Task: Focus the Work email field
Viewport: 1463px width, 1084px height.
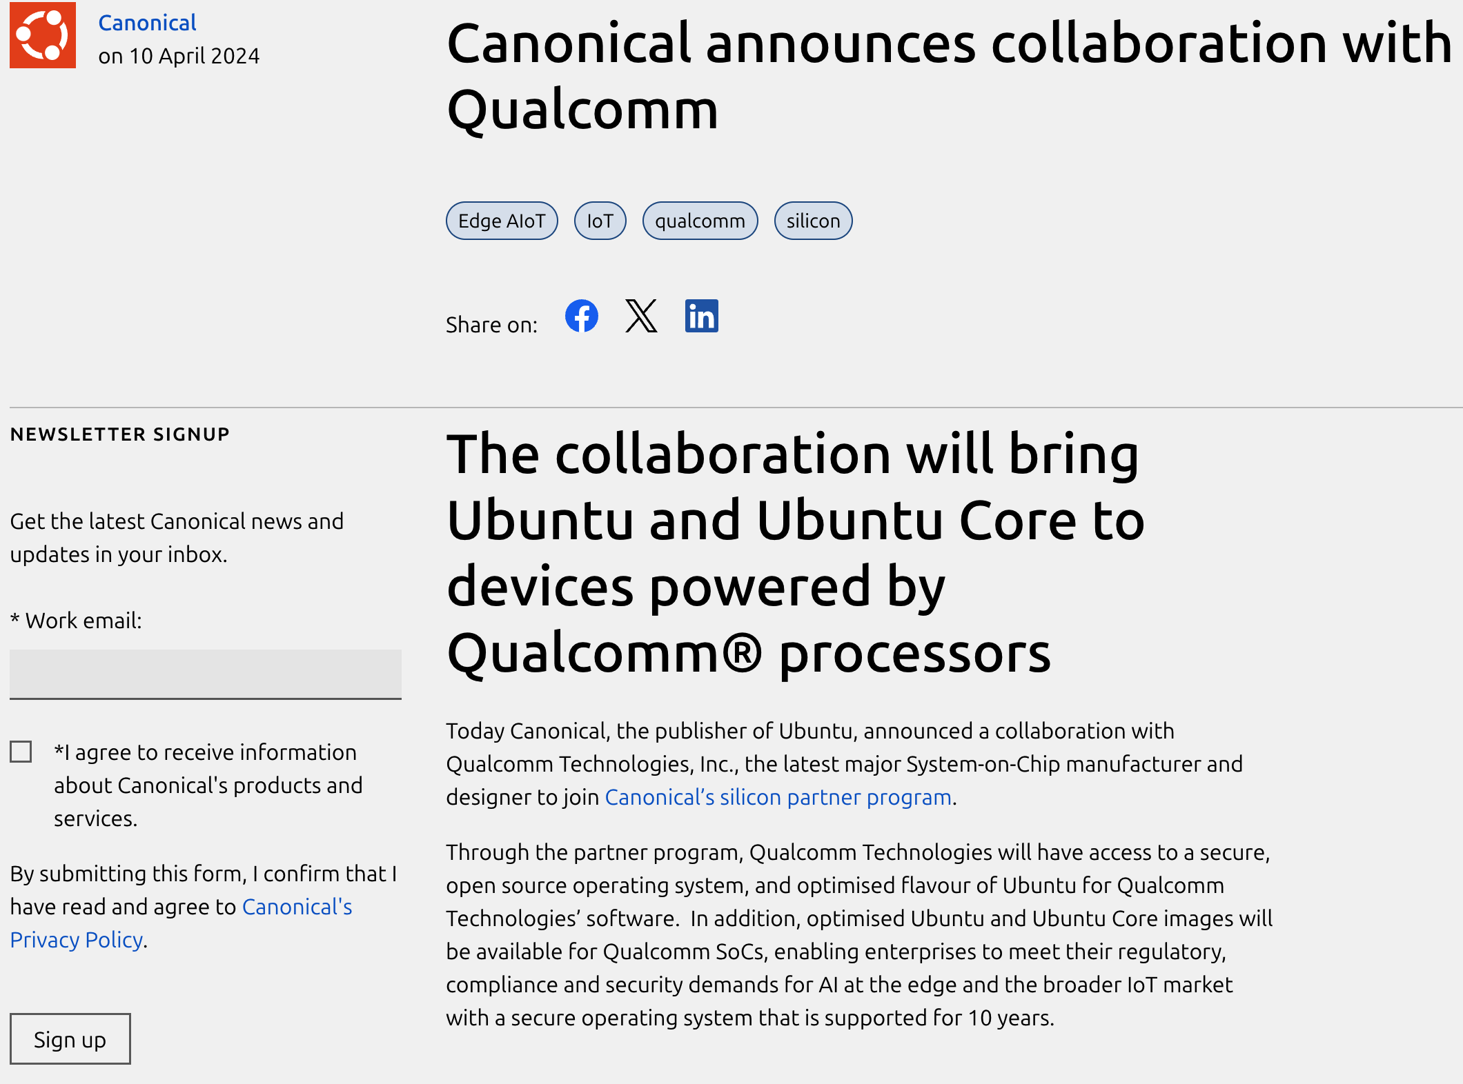Action: 206,674
